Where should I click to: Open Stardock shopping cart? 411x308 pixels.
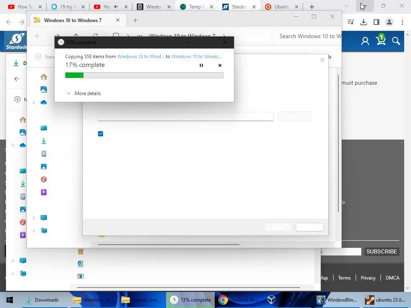380,40
